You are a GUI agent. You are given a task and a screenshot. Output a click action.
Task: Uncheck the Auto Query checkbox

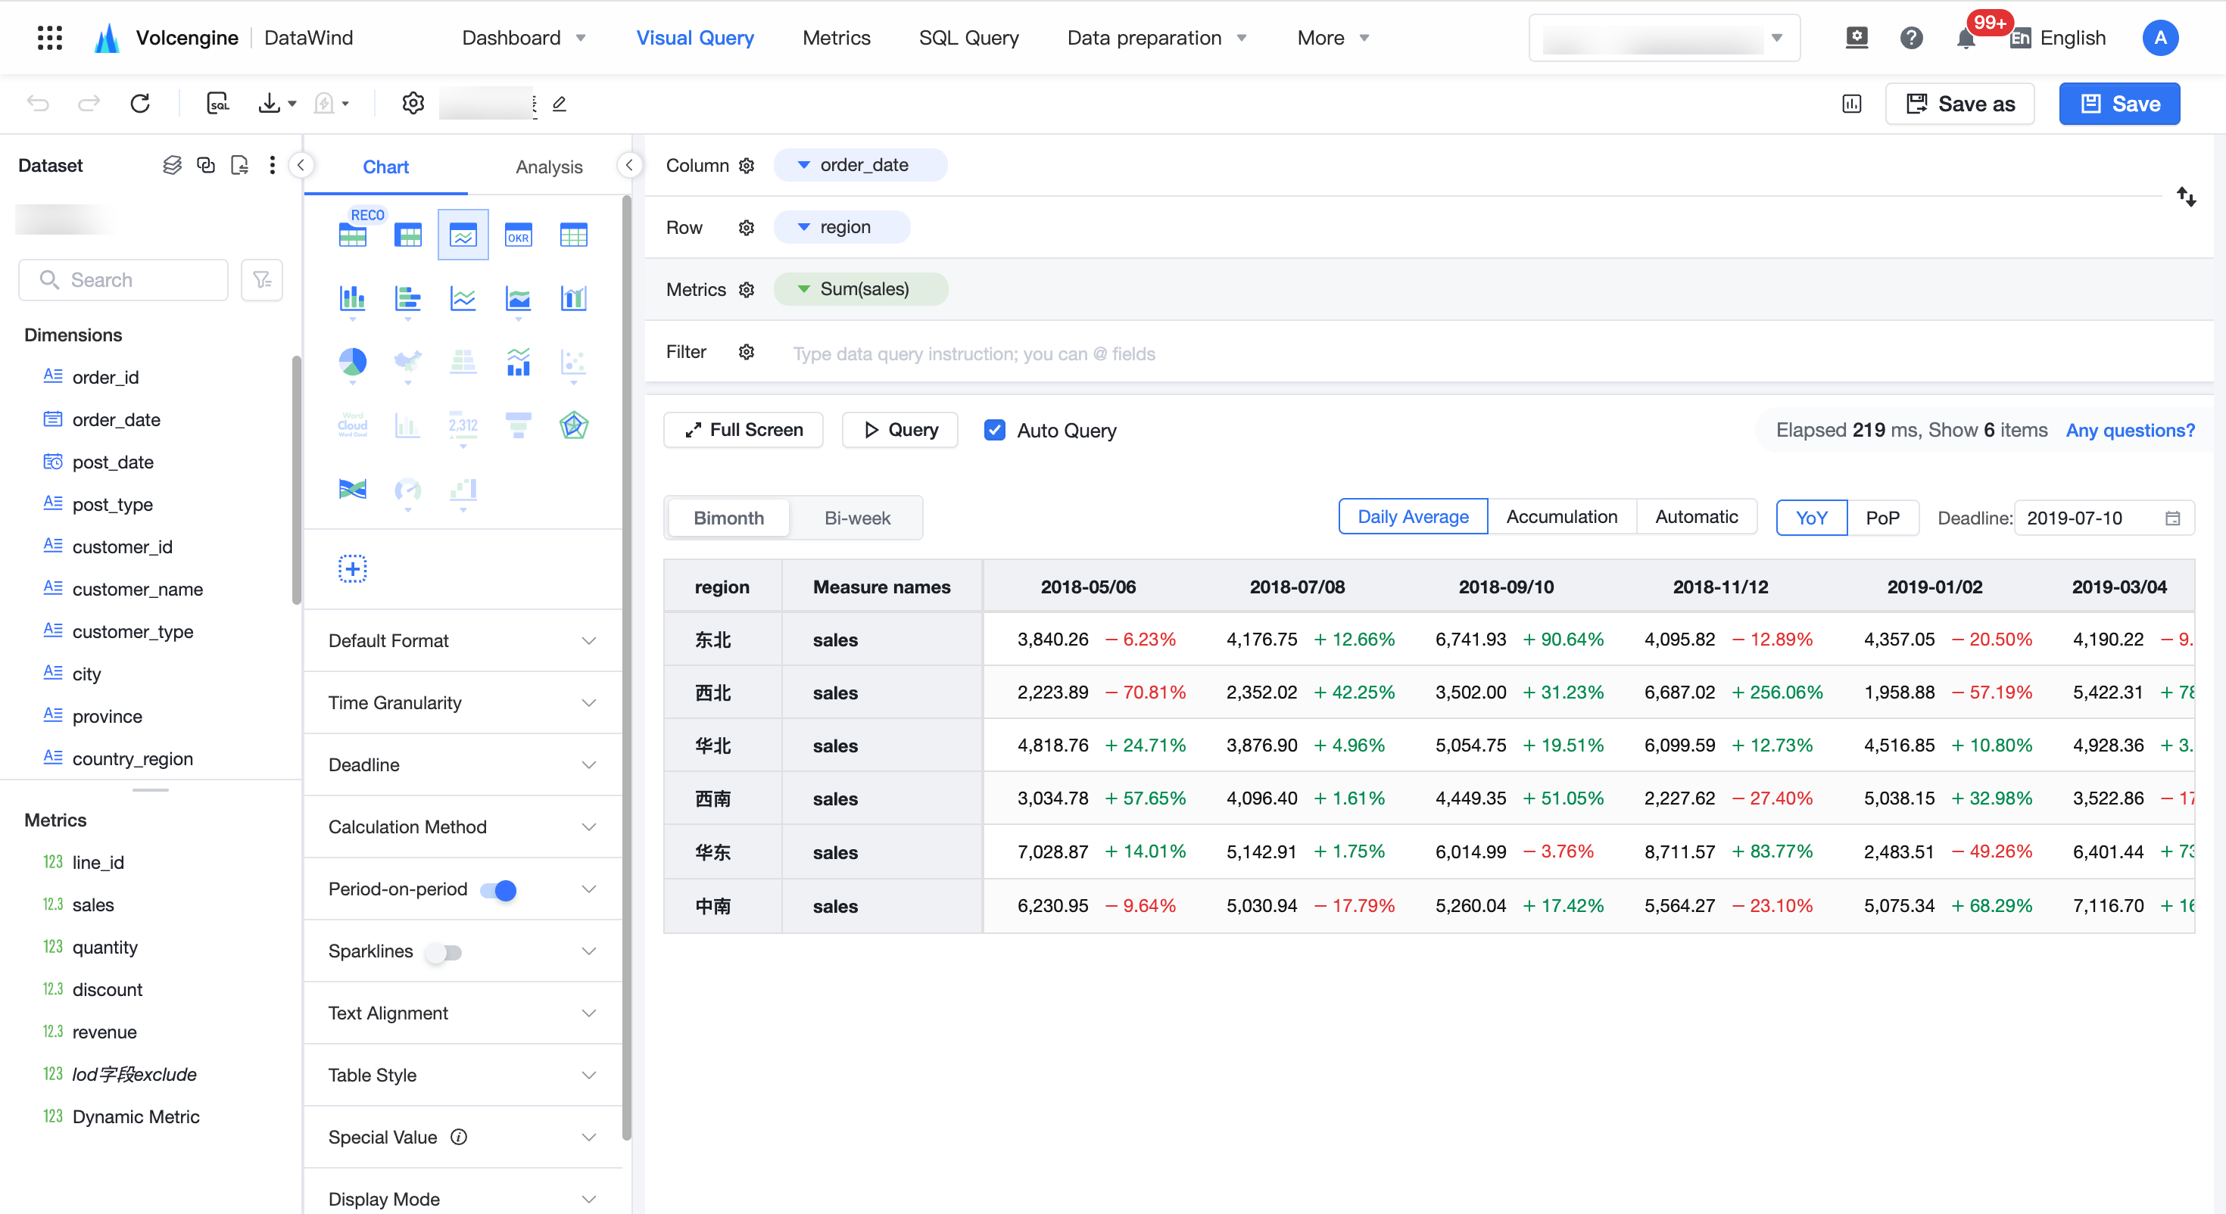pyautogui.click(x=995, y=429)
